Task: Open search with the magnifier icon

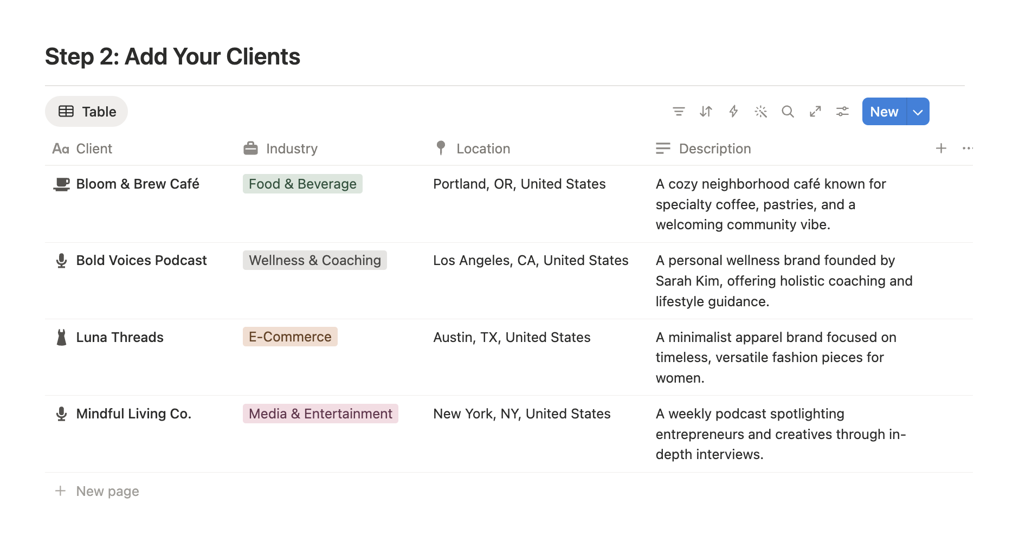Action: (788, 112)
